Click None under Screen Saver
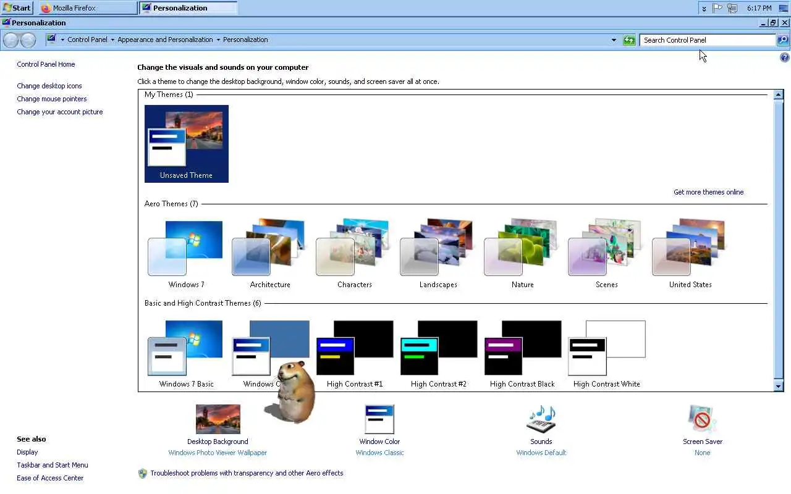The image size is (791, 494). pos(702,453)
